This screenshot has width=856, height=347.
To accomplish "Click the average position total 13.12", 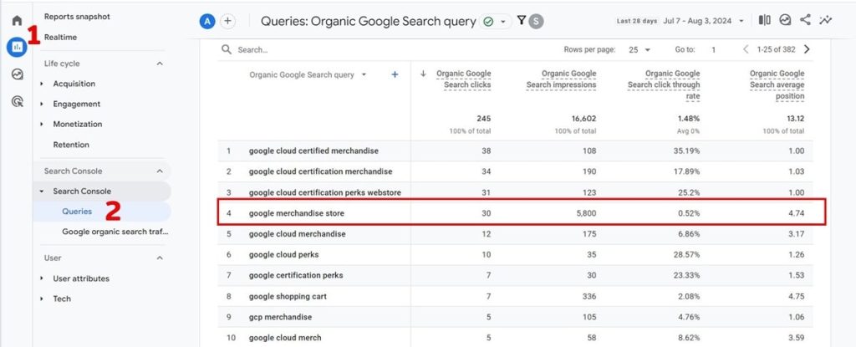I will tap(796, 119).
